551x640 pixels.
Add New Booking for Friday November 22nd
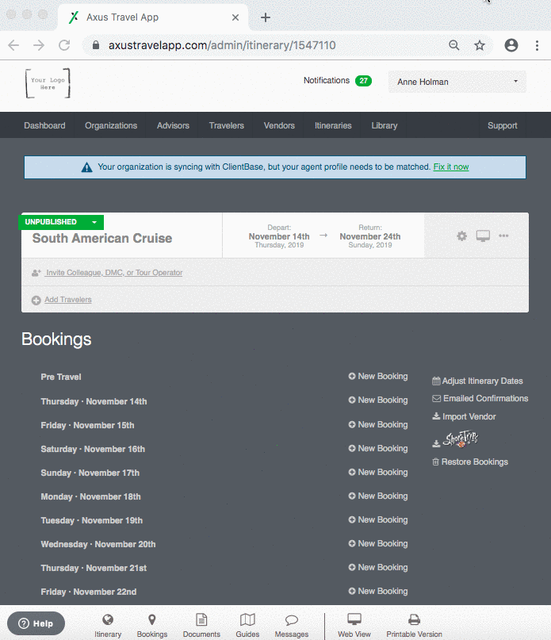[x=378, y=591]
